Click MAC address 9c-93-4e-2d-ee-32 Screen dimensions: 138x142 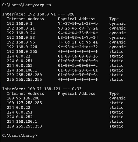78,47
